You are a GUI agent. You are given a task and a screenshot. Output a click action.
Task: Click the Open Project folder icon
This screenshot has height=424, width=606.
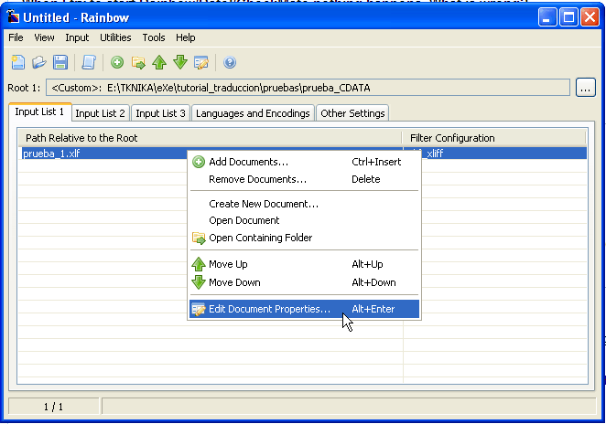point(38,62)
